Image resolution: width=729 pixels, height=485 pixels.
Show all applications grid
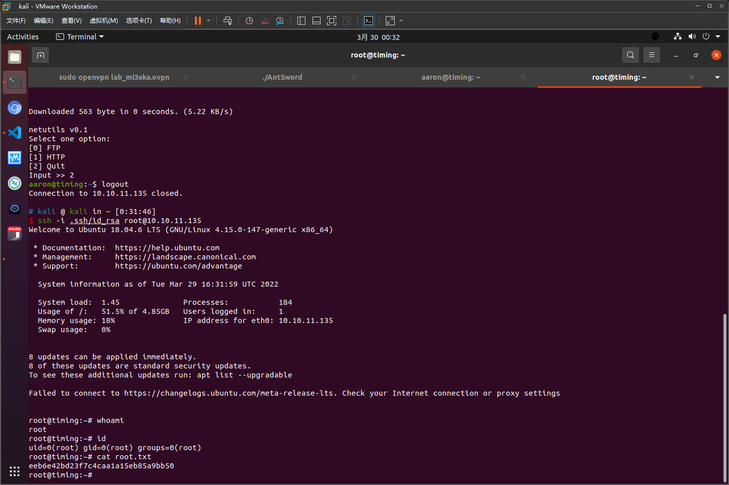click(15, 471)
